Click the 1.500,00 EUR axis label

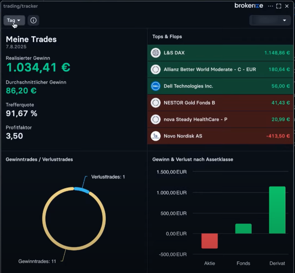tap(172, 172)
